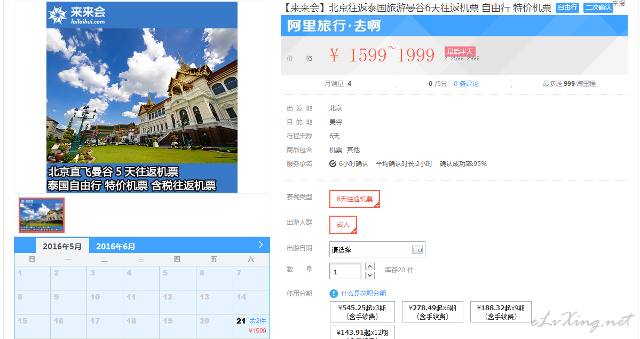Select May 21 with ¥1599 on calendar

(x=251, y=326)
